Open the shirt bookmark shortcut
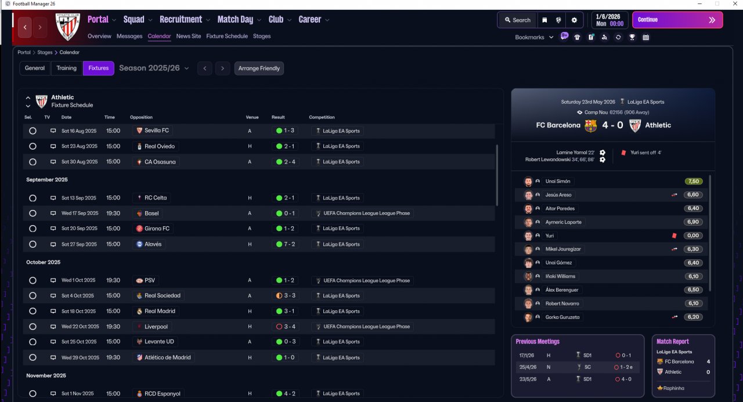The image size is (743, 402). 577,37
